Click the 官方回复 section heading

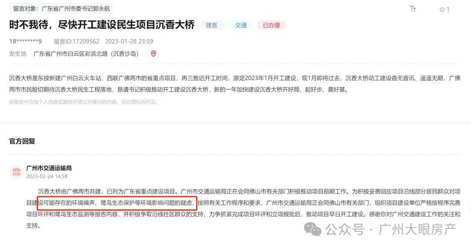tap(22, 141)
